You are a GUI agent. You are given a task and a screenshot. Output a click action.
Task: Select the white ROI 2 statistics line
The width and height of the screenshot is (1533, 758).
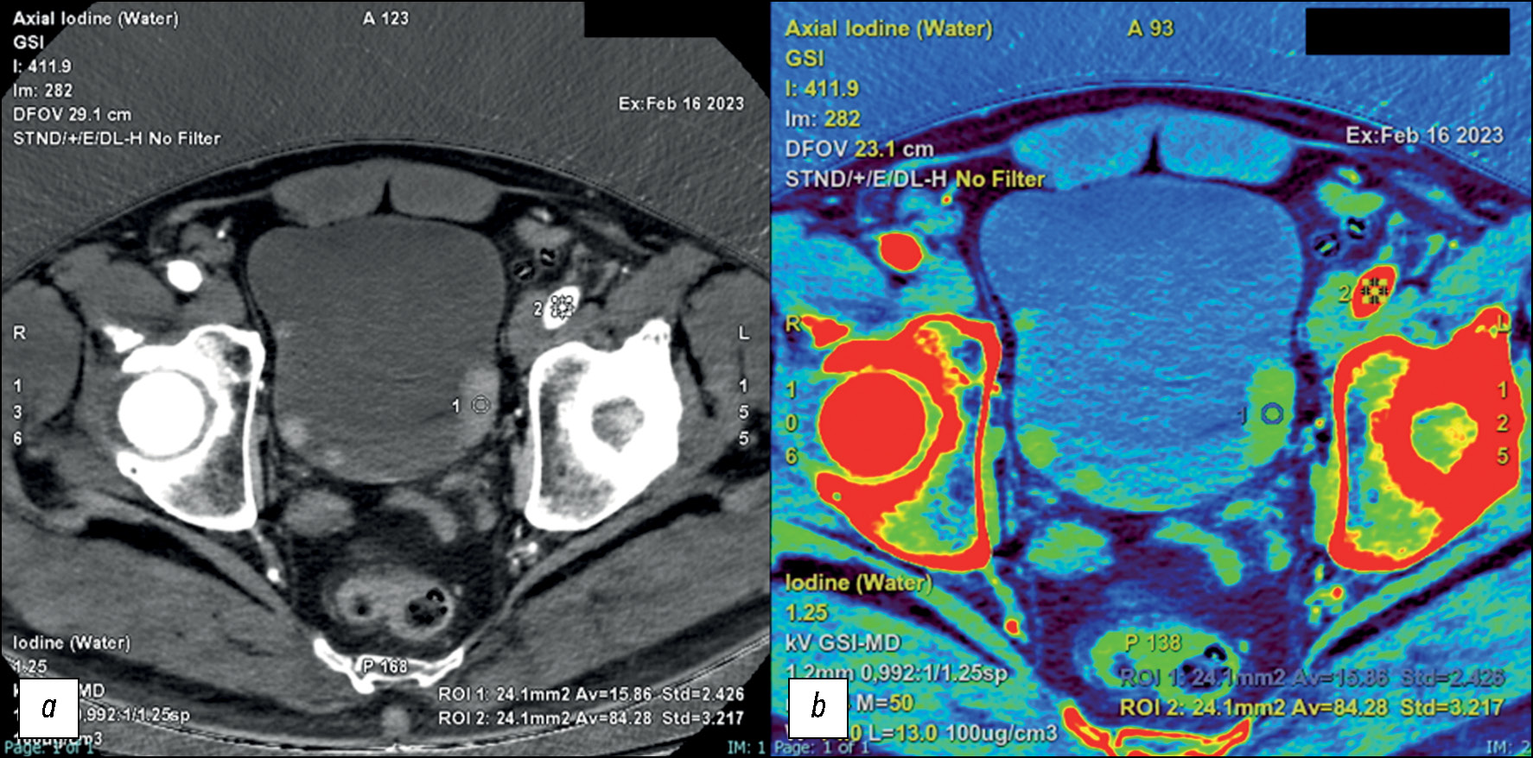pyautogui.click(x=590, y=718)
